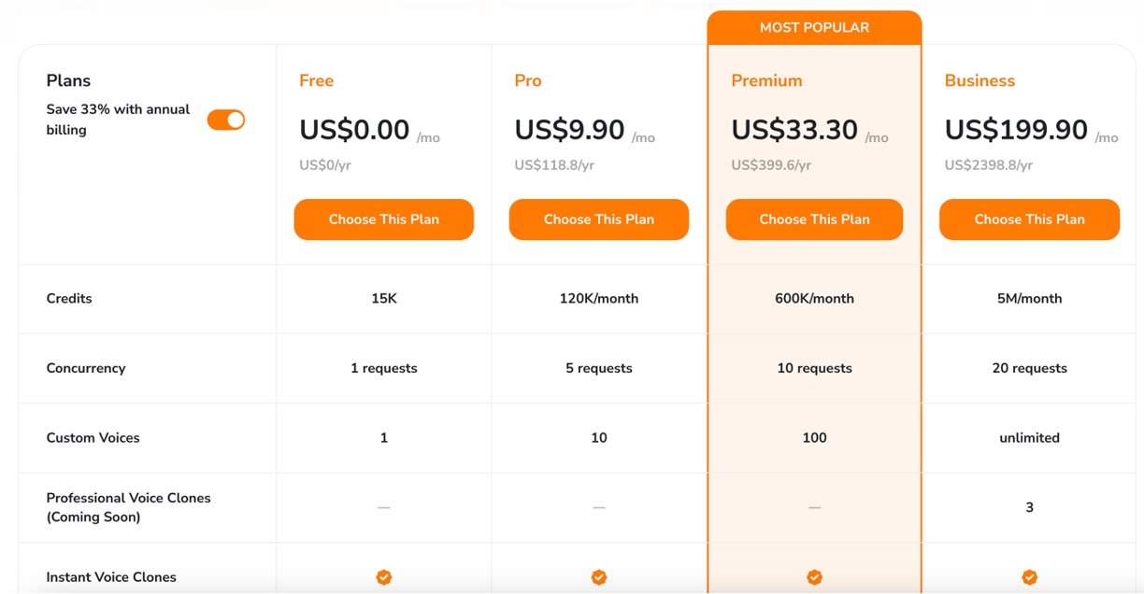Toggle the annual billing switch
Screen dimensions: 1144x594
pyautogui.click(x=226, y=120)
